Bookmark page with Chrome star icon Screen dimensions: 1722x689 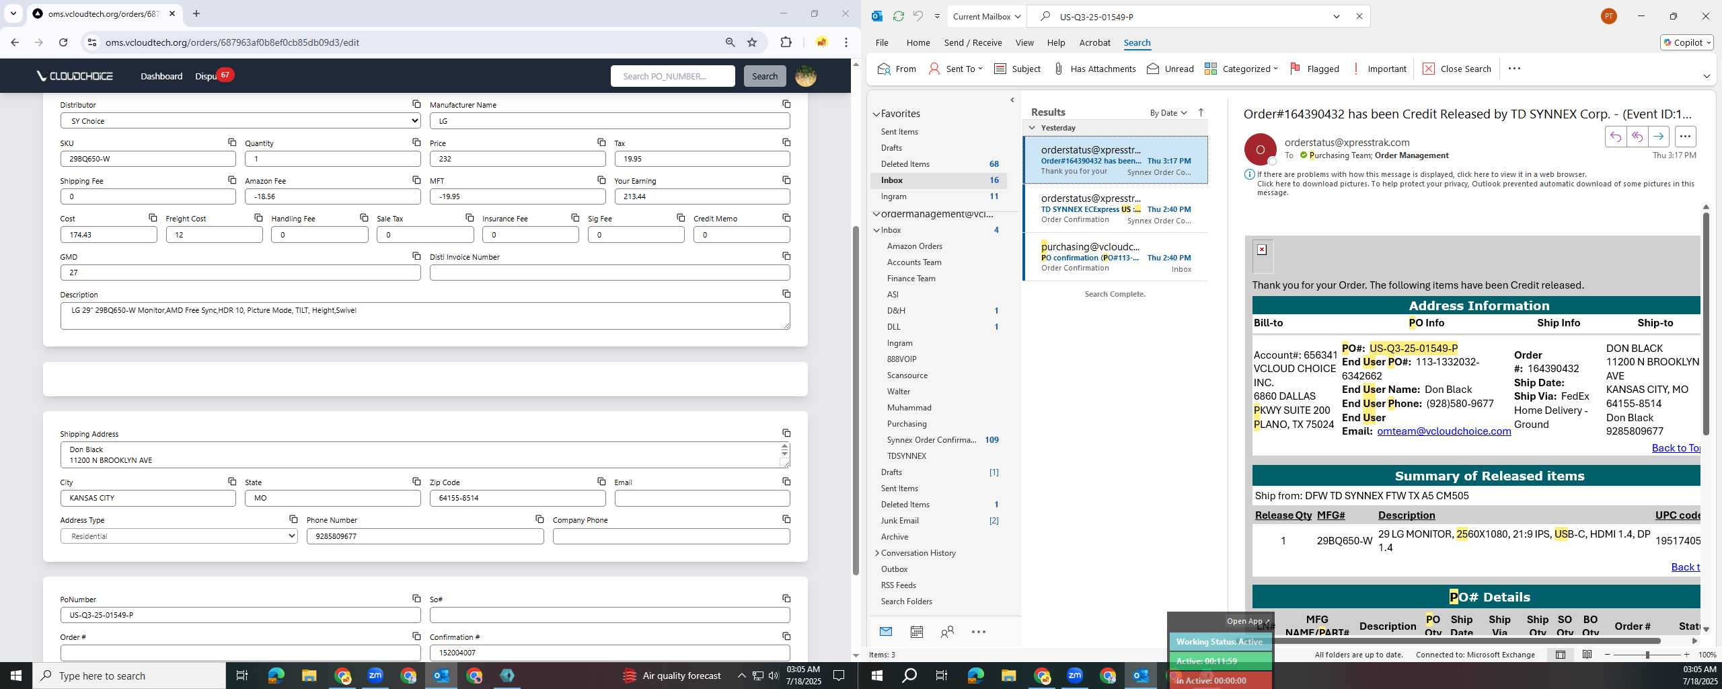point(752,42)
